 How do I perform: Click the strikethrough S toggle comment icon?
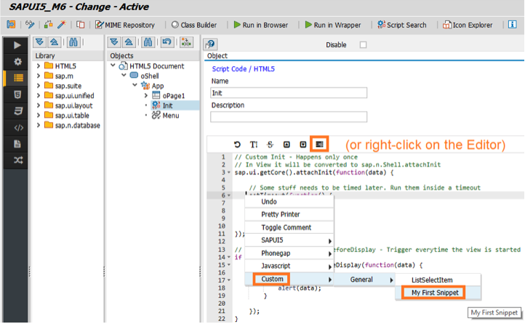point(270,144)
